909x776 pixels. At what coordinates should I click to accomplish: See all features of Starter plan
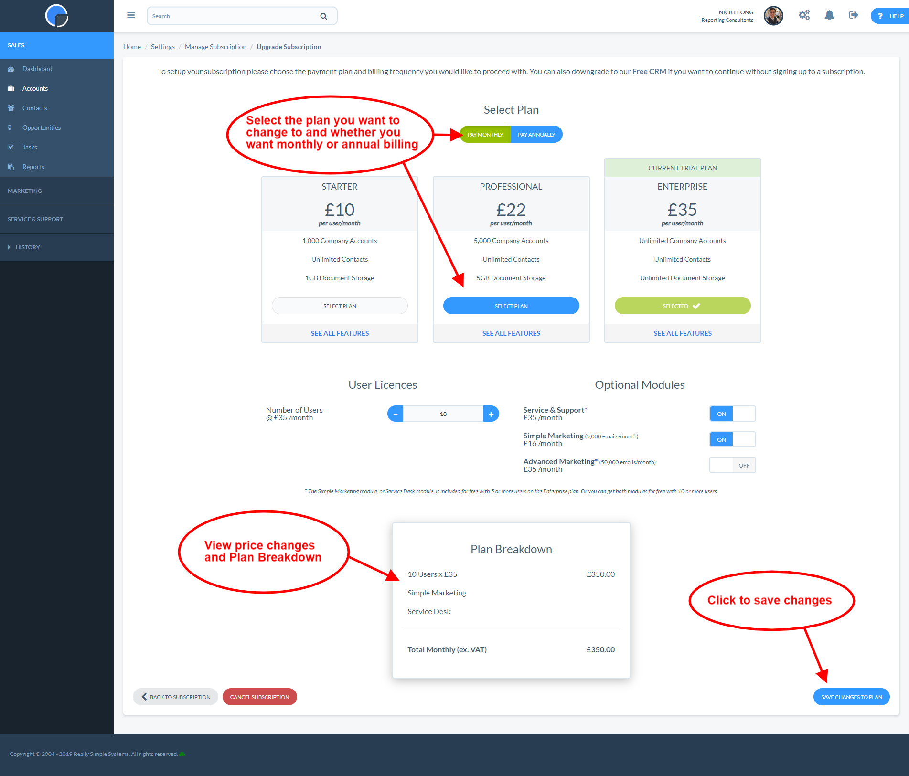pyautogui.click(x=340, y=333)
